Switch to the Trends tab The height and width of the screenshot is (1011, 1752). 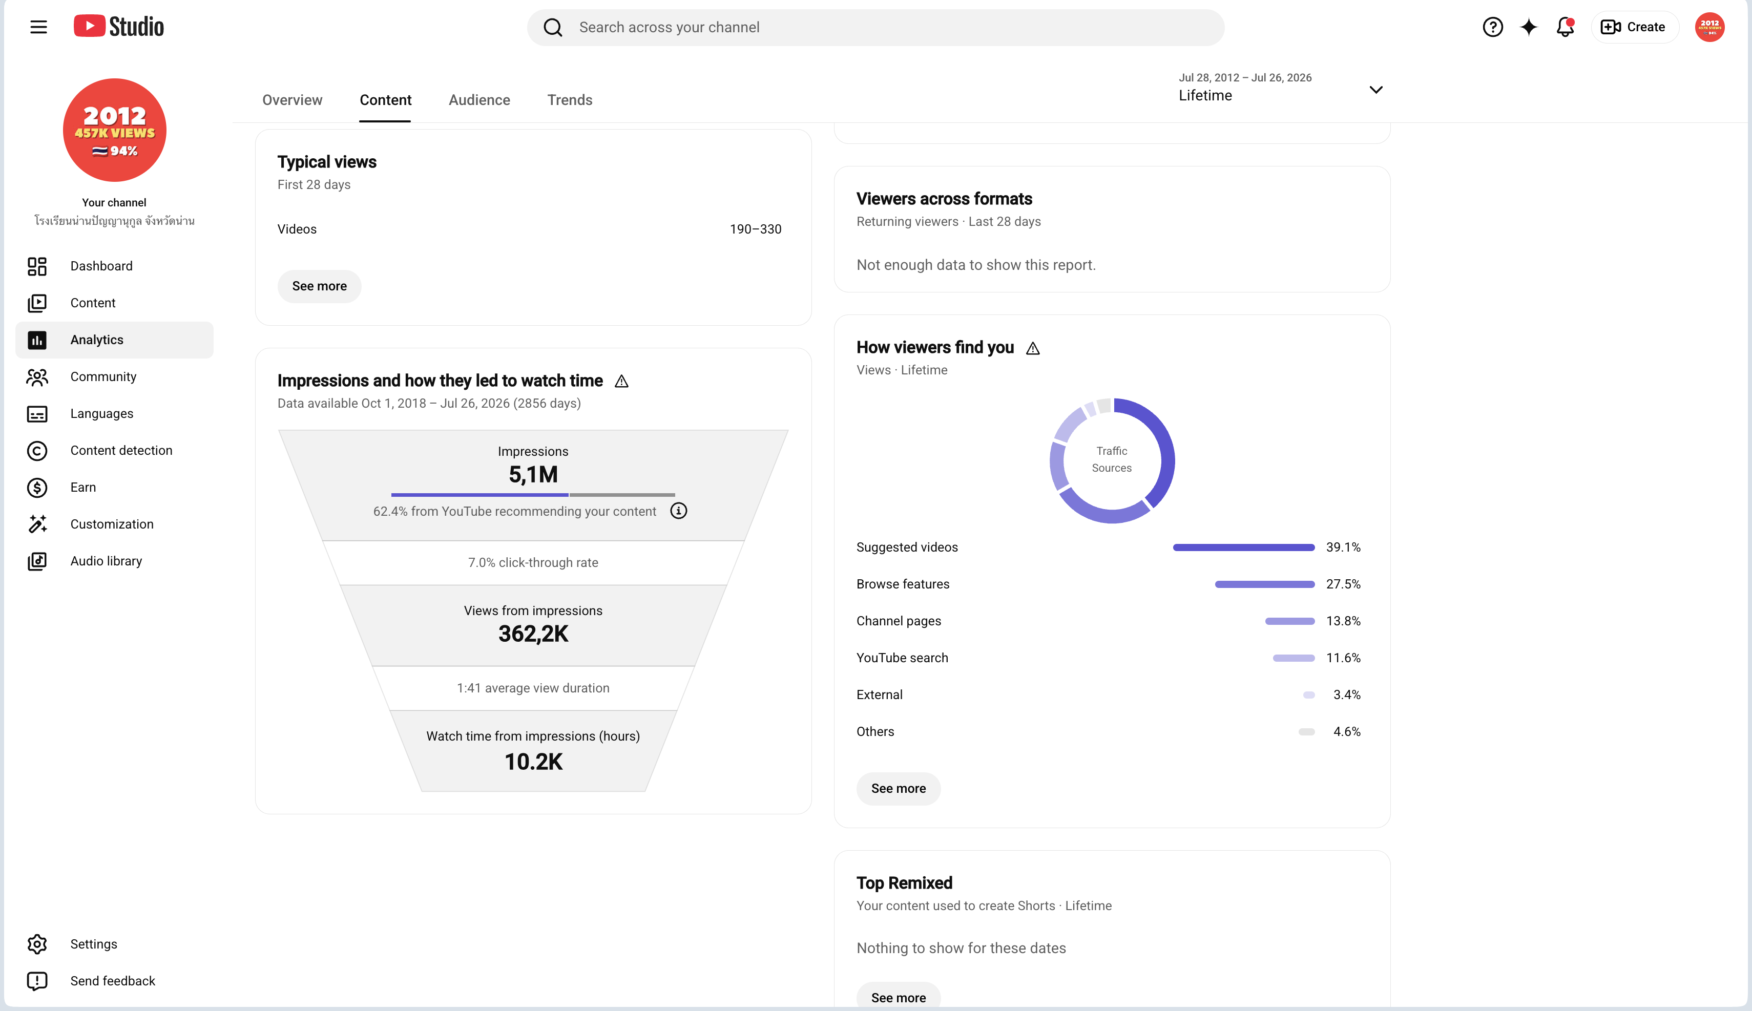[x=570, y=100]
